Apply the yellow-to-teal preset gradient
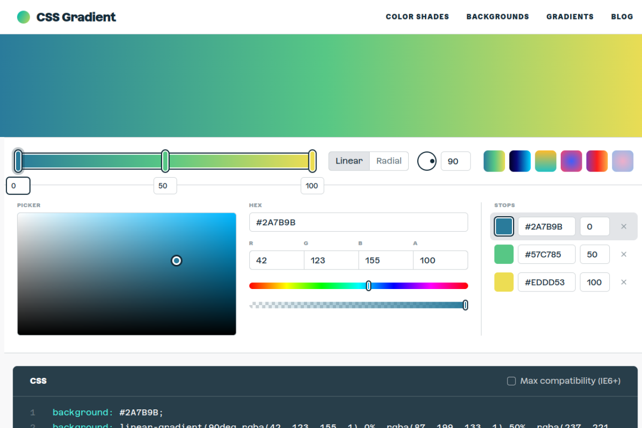The width and height of the screenshot is (642, 428). [x=546, y=161]
